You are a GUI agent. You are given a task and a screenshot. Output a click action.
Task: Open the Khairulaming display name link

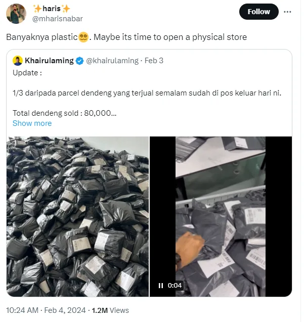tap(49, 61)
